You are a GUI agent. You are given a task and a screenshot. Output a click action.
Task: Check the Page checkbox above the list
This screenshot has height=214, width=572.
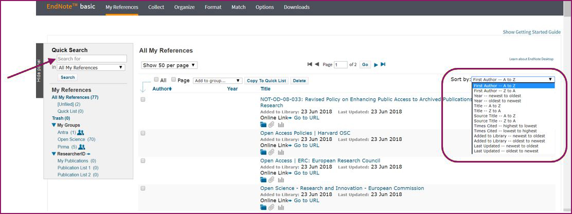pyautogui.click(x=173, y=80)
